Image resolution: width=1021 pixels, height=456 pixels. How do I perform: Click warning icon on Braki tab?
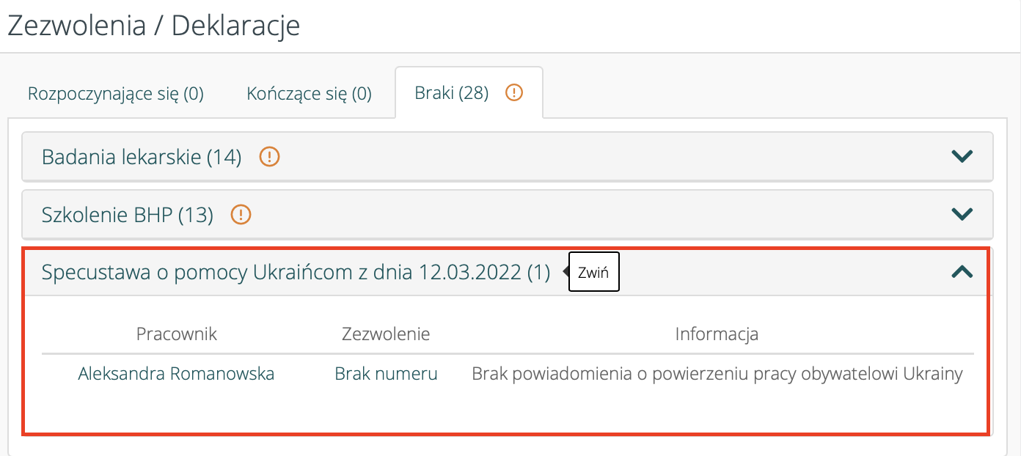514,93
